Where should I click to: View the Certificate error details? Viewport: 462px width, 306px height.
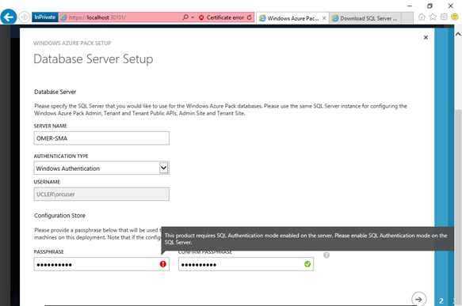point(225,17)
